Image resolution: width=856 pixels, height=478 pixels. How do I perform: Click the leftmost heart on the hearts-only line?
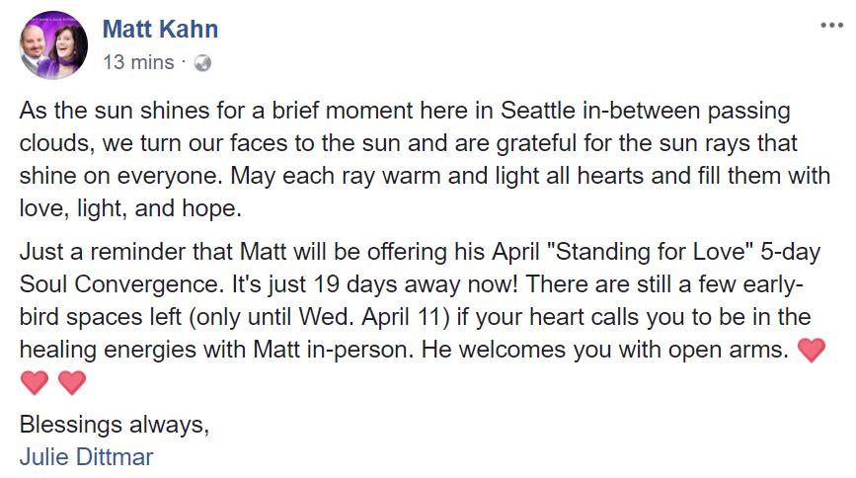click(x=34, y=382)
